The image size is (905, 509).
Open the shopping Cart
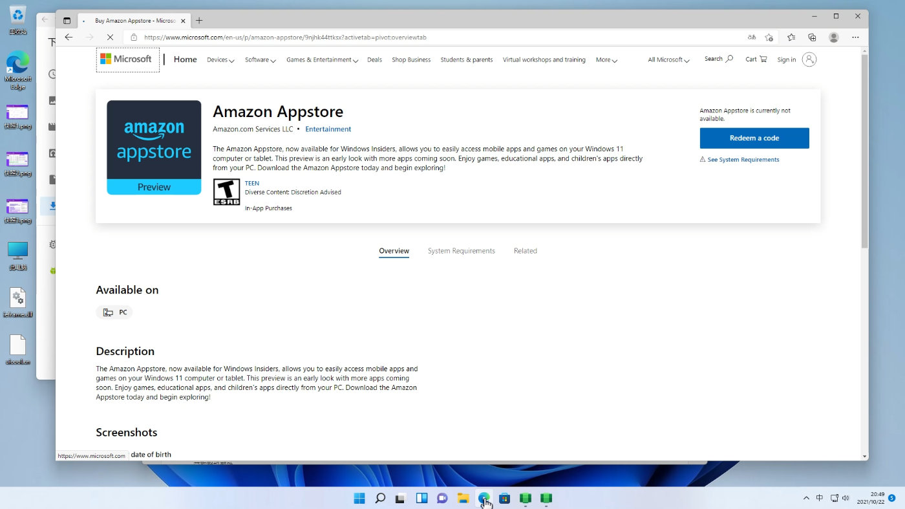(756, 60)
